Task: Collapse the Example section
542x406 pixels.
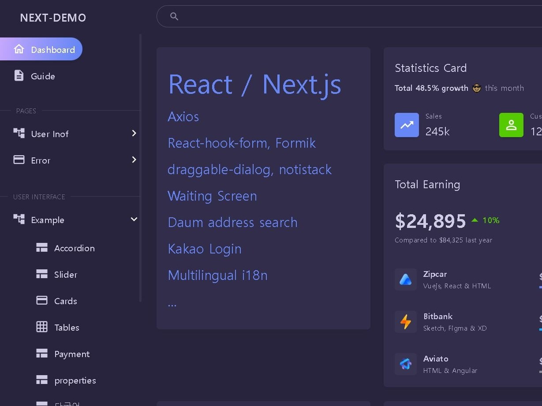Action: [133, 219]
